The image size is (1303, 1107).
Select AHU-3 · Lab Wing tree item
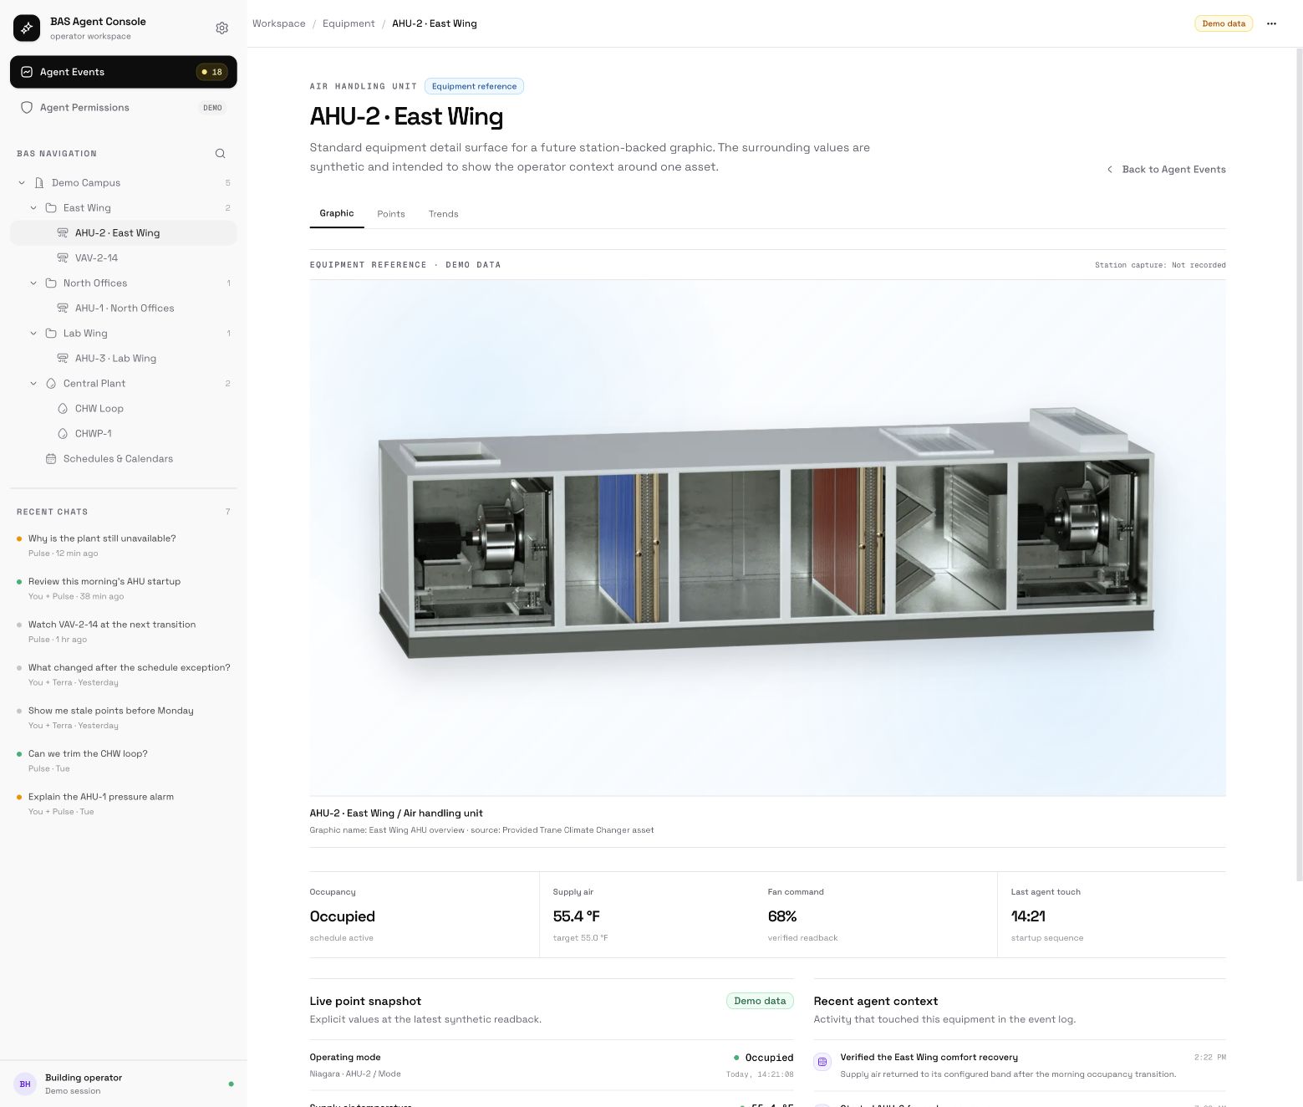coord(124,359)
